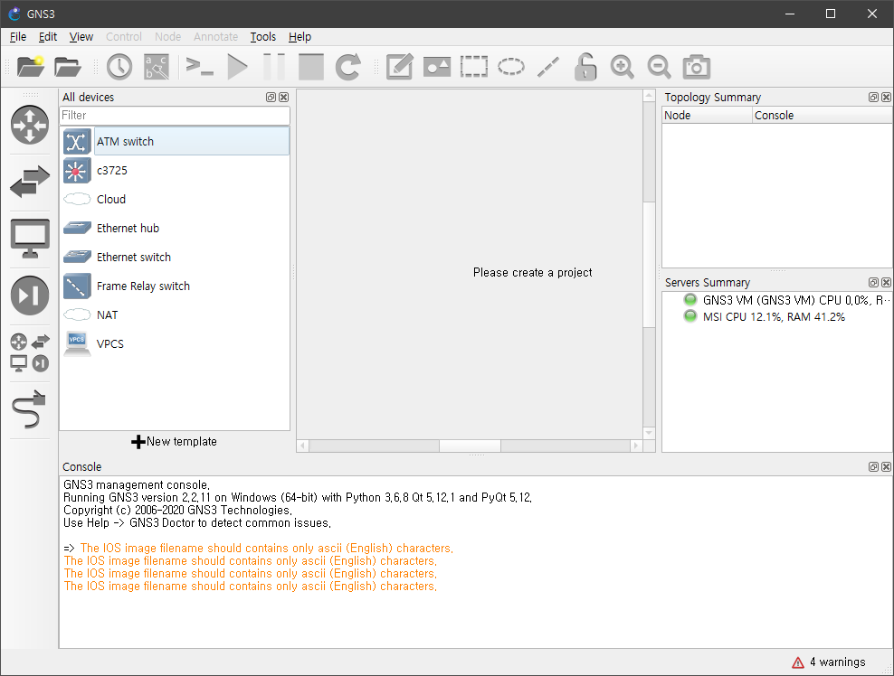The height and width of the screenshot is (676, 894).
Task: Select the MSI server entry
Action: [x=764, y=316]
